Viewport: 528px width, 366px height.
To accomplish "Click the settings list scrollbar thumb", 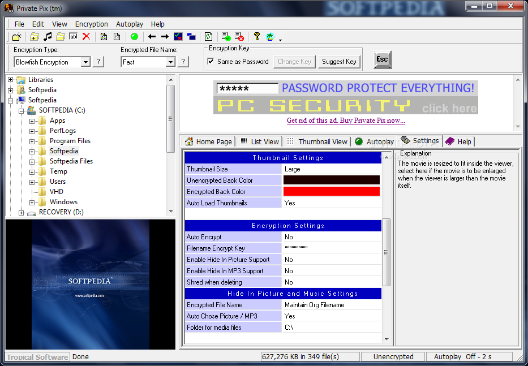I will tap(386, 252).
